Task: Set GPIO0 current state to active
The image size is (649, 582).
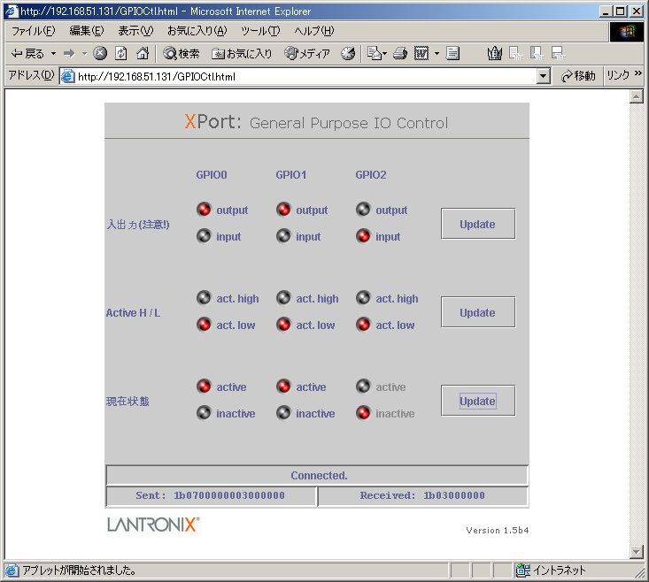Action: 204,387
